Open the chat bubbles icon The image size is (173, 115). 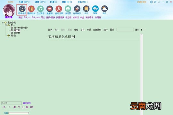point(95,9)
